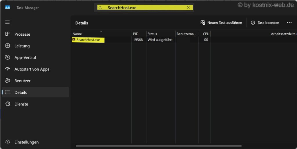Image resolution: width=297 pixels, height=149 pixels.
Task: Open the hamburger navigation menu
Action: (7, 22)
